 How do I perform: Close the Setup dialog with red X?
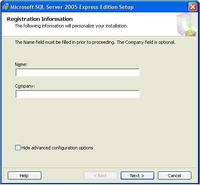pos(193,7)
